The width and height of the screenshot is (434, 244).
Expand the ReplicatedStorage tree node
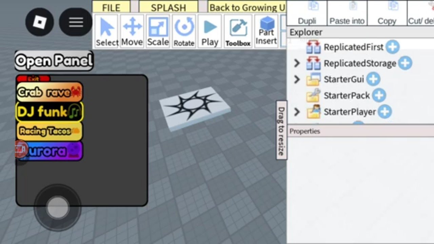pyautogui.click(x=297, y=63)
